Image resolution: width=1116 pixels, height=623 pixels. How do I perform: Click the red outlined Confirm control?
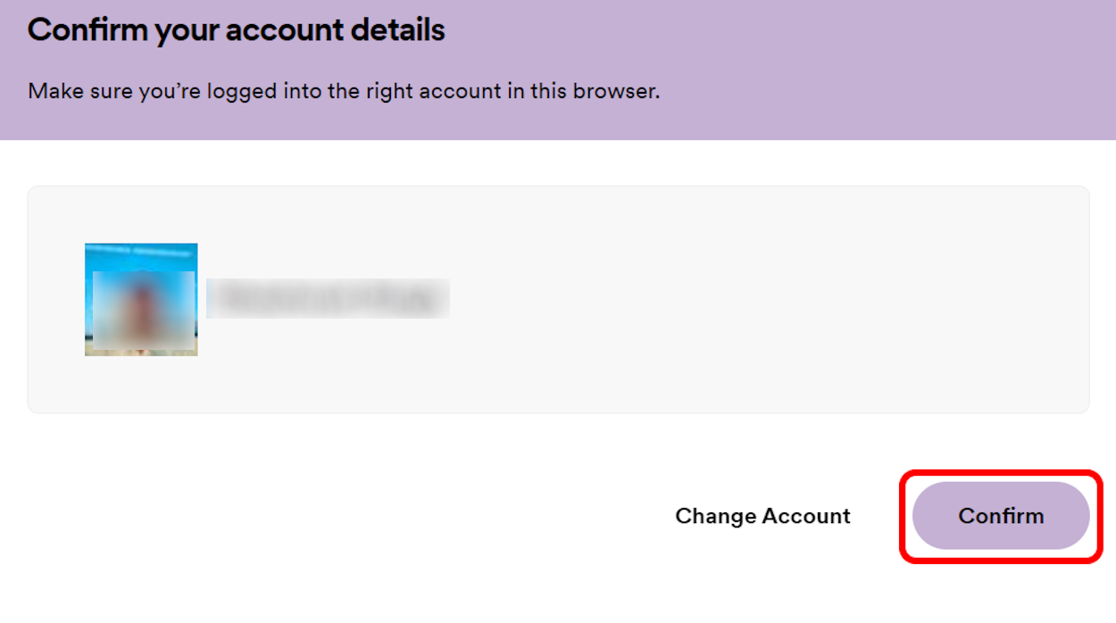click(1000, 516)
